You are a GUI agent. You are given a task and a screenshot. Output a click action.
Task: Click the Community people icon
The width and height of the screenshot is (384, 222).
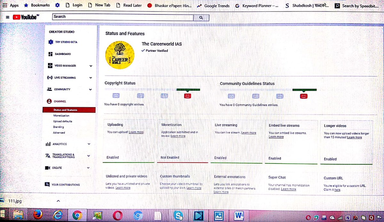pyautogui.click(x=49, y=89)
